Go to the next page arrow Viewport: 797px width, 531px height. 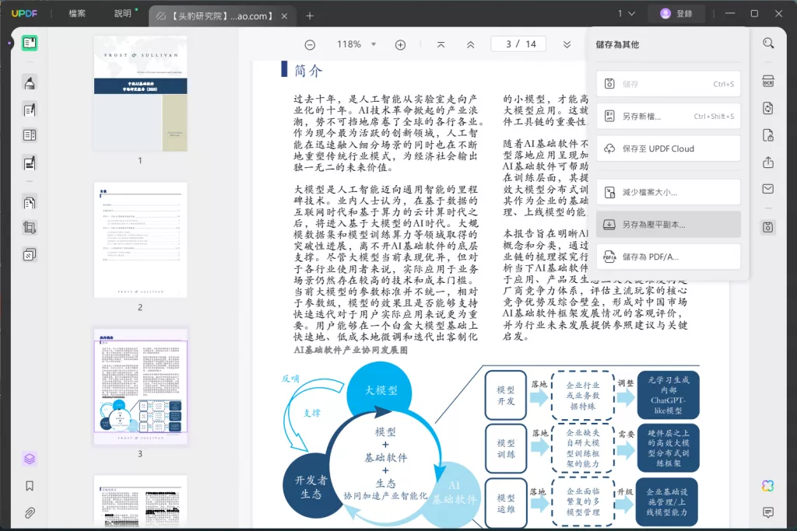pyautogui.click(x=567, y=44)
